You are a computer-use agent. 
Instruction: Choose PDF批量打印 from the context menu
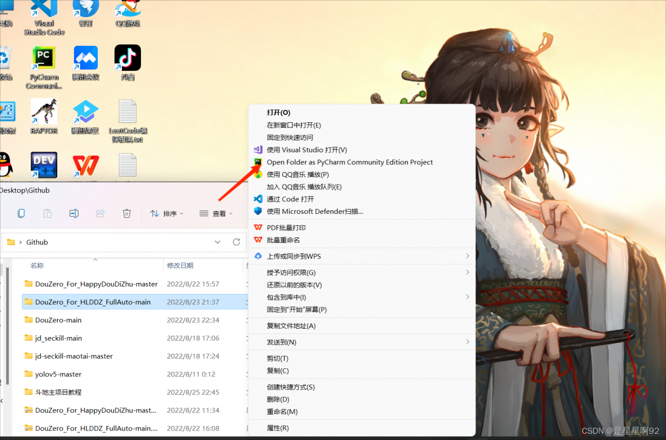coord(286,228)
